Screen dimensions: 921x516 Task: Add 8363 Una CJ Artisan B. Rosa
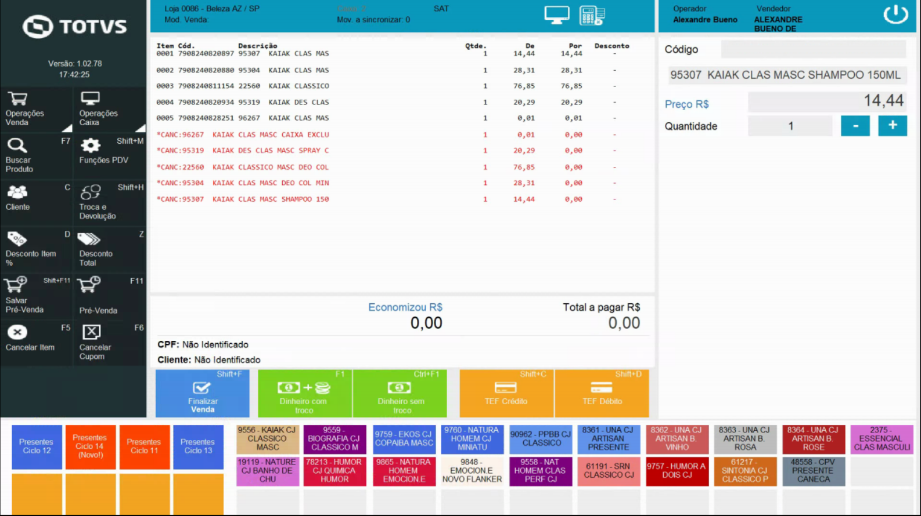(x=745, y=439)
